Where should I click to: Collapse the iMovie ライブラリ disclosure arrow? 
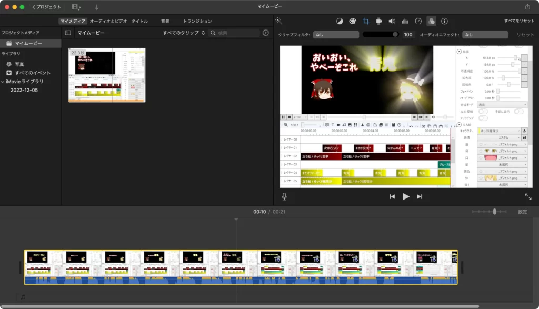tap(3, 82)
